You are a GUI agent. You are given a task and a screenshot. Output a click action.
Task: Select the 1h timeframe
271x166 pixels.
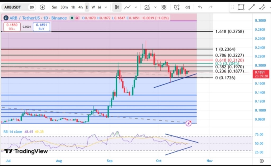[73, 7]
